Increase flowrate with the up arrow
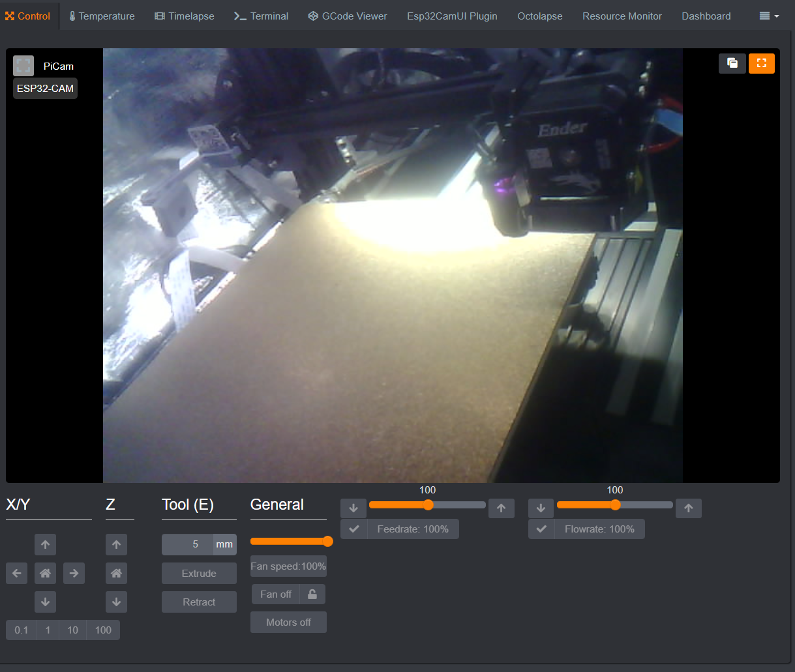The height and width of the screenshot is (672, 795). (688, 508)
